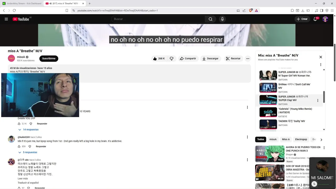Image resolution: width=336 pixels, height=189 pixels.
Task: Open God of War 2018 video thumbnail
Action: click(270, 173)
